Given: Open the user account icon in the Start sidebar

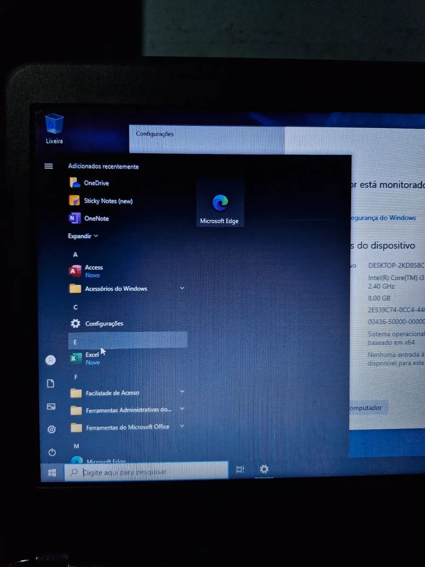Looking at the screenshot, I should tap(51, 360).
